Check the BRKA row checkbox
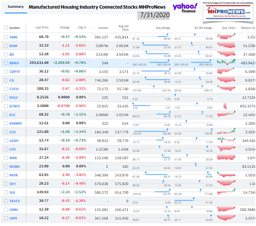Screen dimensions: 256x226 click(6, 63)
